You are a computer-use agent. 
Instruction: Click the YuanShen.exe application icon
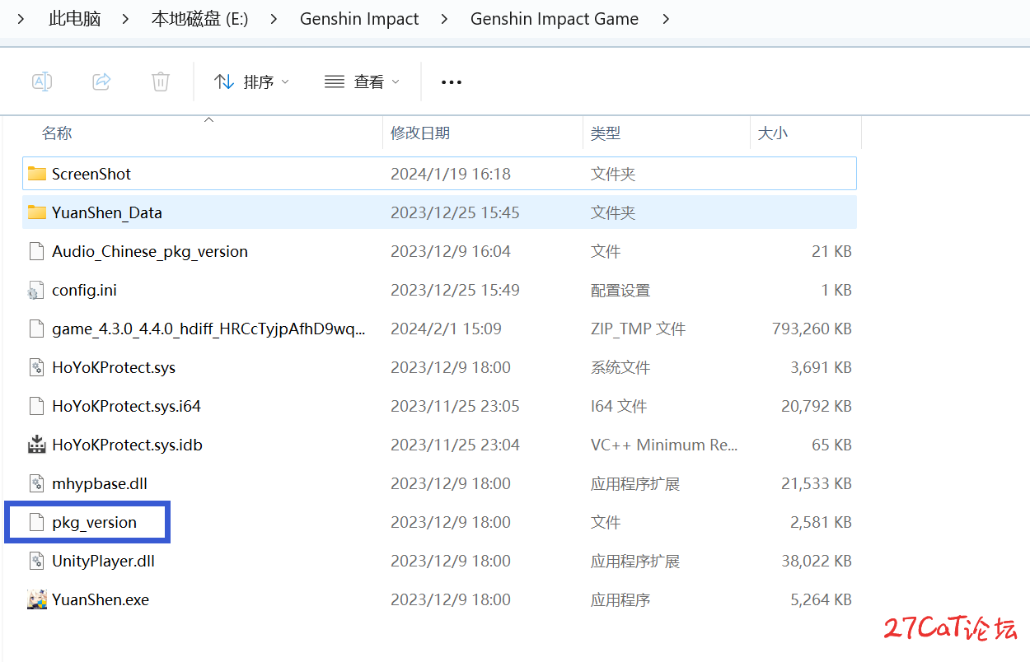[x=36, y=599]
